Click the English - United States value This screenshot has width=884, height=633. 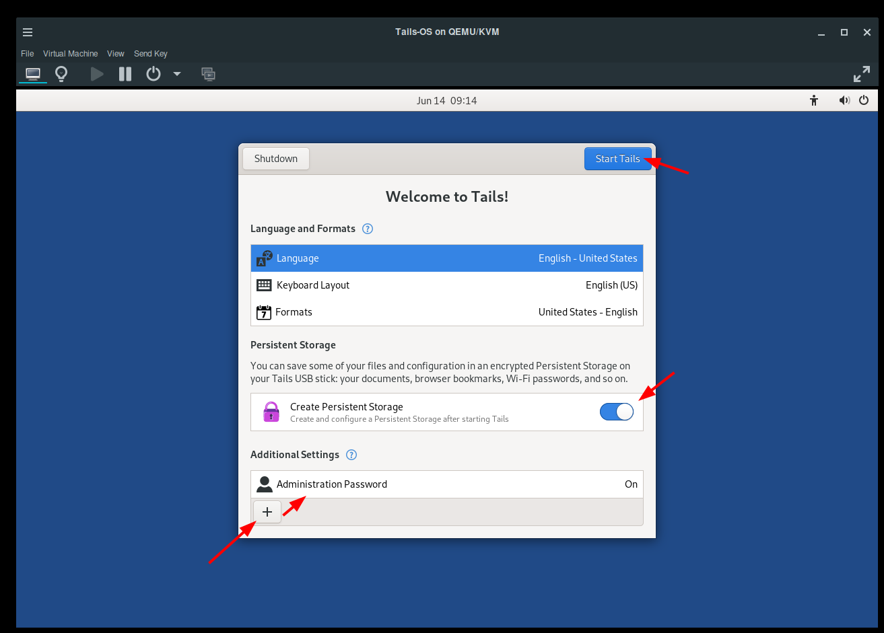coord(588,258)
